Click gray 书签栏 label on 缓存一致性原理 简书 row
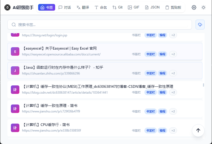The width and height of the screenshot is (212, 144). point(136,111)
